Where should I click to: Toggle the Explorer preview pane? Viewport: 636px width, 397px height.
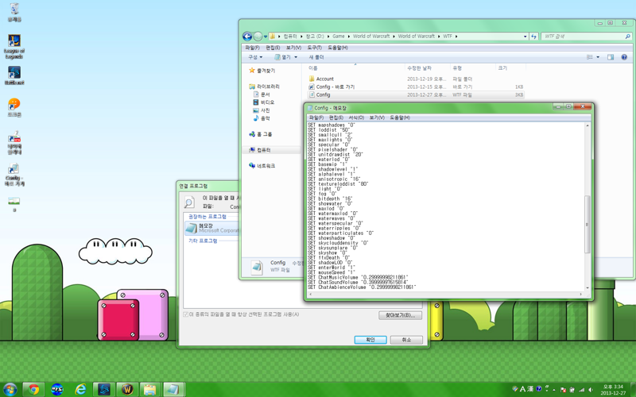coord(611,57)
